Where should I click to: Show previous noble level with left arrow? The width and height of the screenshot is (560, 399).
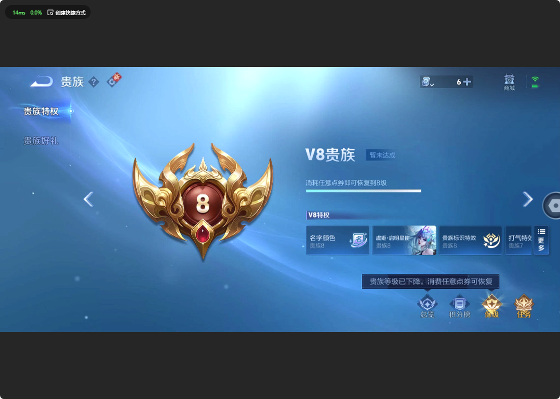(88, 199)
